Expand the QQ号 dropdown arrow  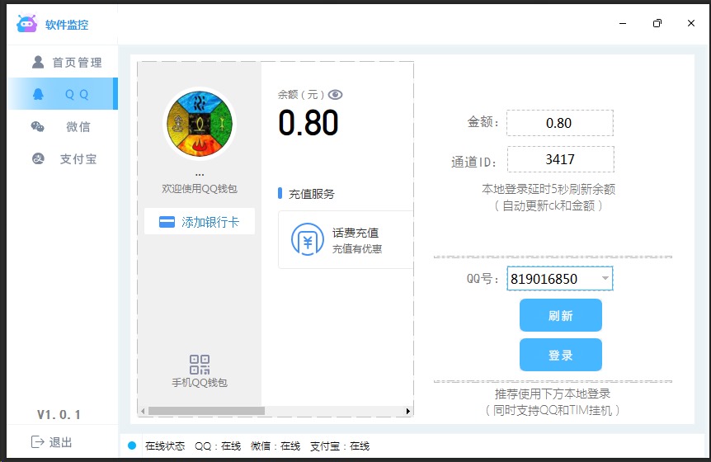pyautogui.click(x=605, y=278)
